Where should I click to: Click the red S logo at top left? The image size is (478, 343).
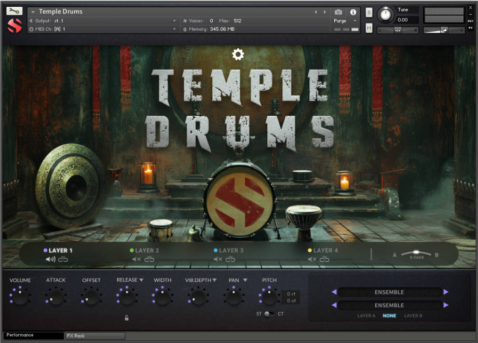coord(14,25)
